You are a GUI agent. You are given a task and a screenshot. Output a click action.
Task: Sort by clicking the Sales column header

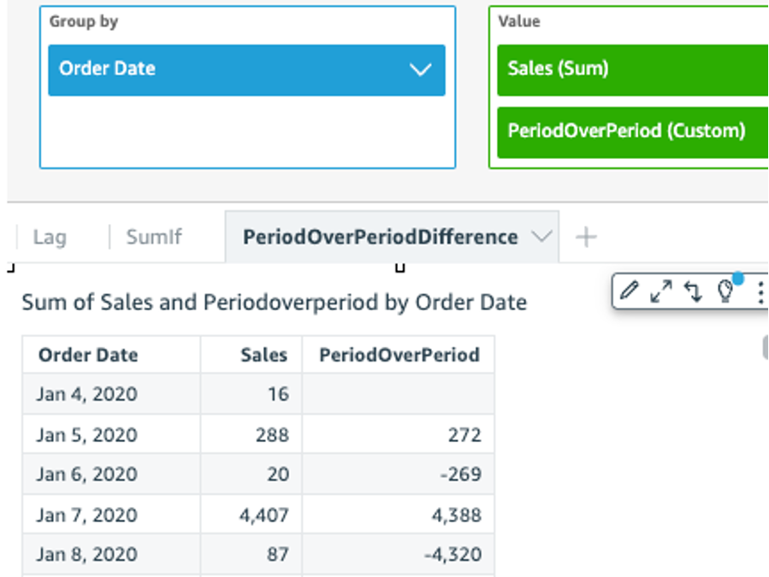point(263,355)
